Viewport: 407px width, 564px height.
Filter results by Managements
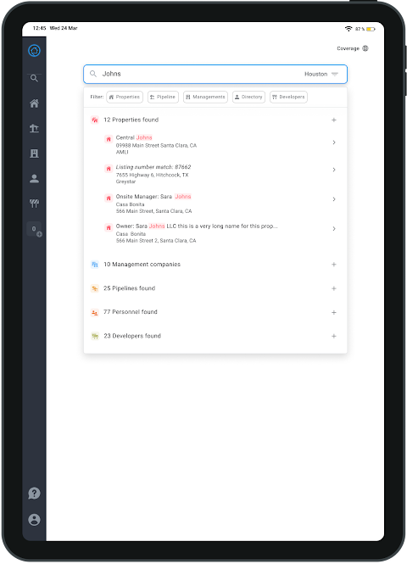pyautogui.click(x=205, y=98)
